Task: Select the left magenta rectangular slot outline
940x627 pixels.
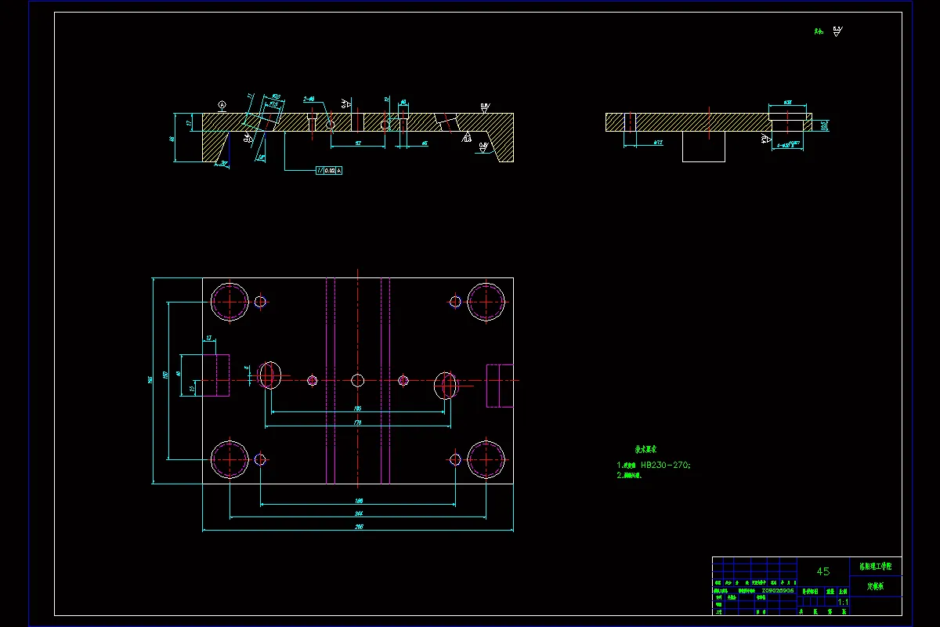Action: tap(215, 375)
